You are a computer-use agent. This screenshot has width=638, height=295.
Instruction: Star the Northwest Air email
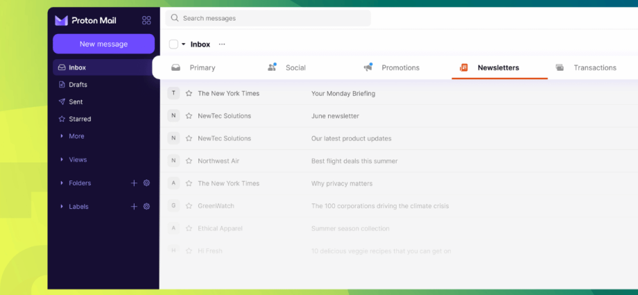point(189,161)
